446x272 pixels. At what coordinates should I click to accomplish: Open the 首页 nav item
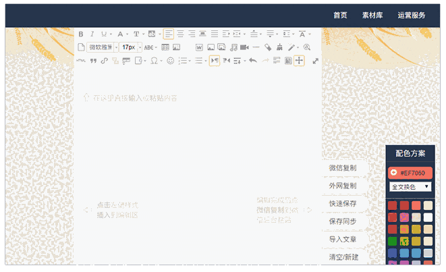[340, 16]
